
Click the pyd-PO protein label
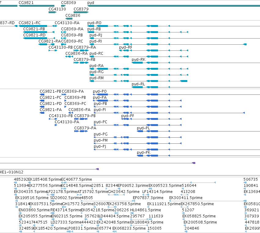100,91
